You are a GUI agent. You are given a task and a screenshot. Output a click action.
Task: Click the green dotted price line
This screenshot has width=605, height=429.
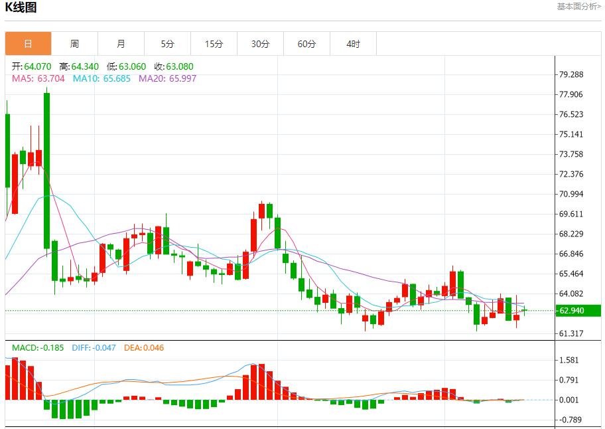click(x=265, y=309)
